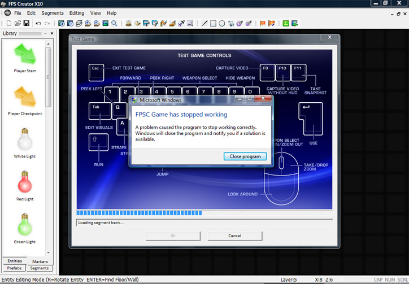
Task: Close the Library panel
Action: coord(52,33)
